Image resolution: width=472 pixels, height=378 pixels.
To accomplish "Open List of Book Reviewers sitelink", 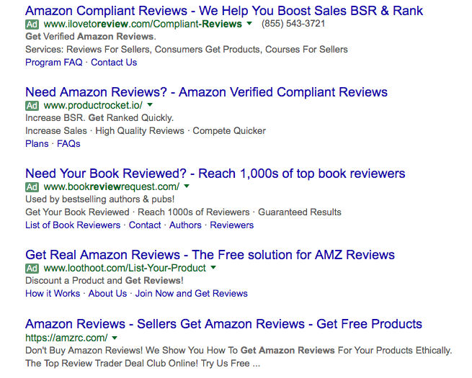I will (73, 225).
